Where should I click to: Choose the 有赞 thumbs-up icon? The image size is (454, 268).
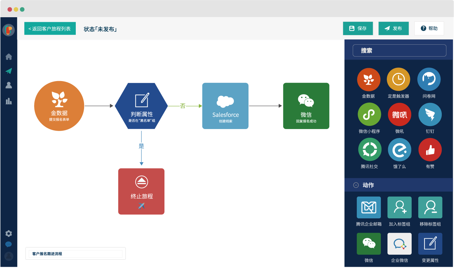pos(430,150)
